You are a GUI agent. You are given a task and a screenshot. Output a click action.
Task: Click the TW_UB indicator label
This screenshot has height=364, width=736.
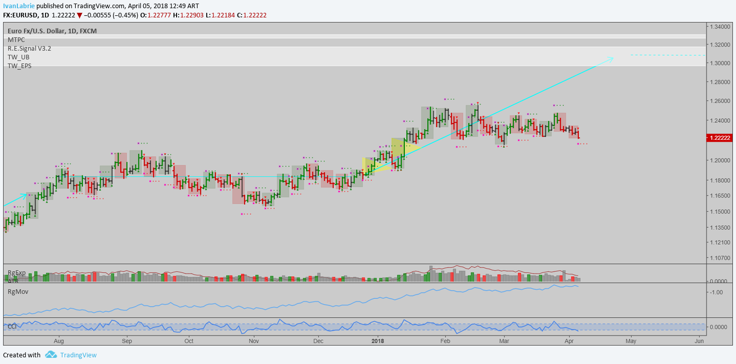pyautogui.click(x=18, y=57)
